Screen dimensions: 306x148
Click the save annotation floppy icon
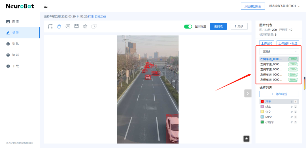76,26
